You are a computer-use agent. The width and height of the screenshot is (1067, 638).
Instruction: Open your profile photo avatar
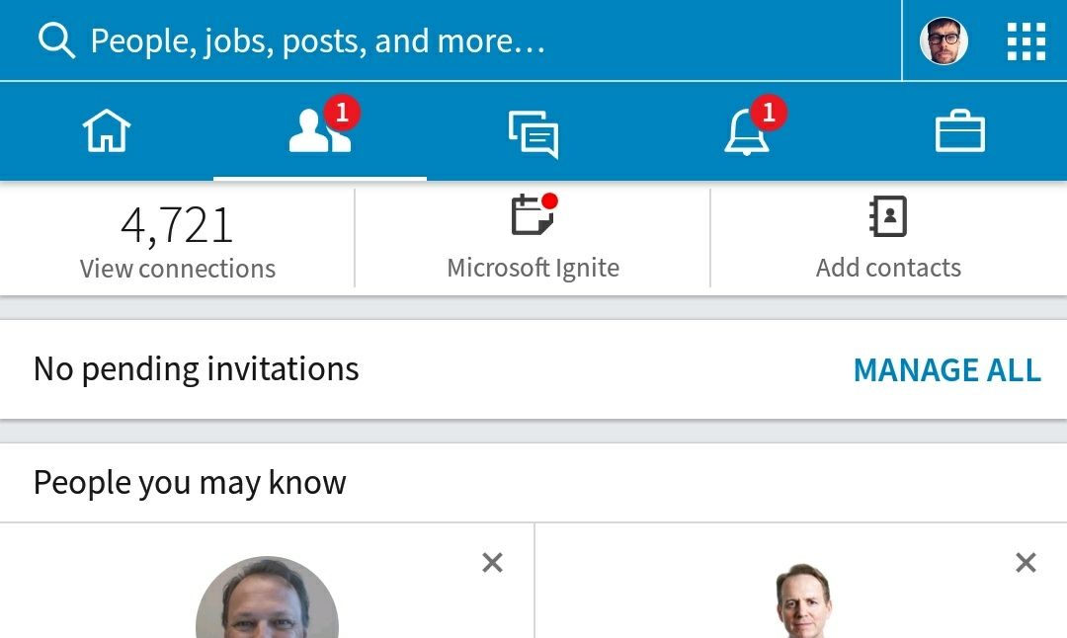(944, 40)
